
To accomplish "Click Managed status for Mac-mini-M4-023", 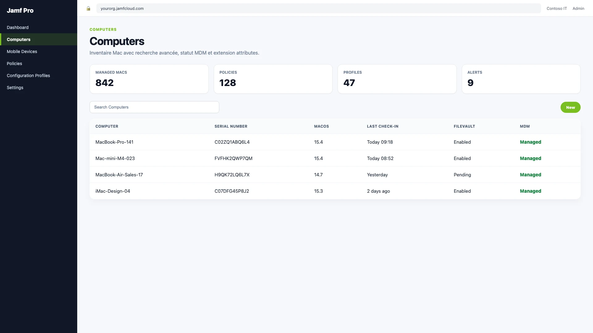I will pyautogui.click(x=530, y=158).
